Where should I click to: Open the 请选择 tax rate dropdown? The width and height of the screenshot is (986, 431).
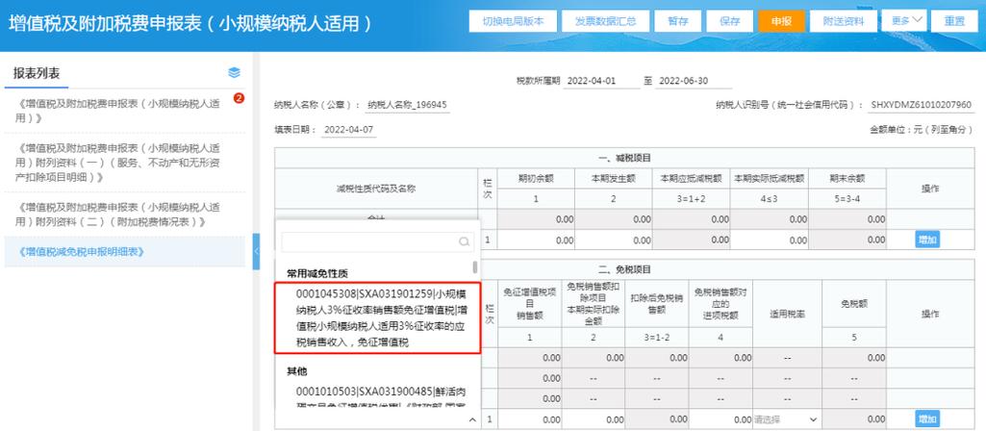(786, 419)
